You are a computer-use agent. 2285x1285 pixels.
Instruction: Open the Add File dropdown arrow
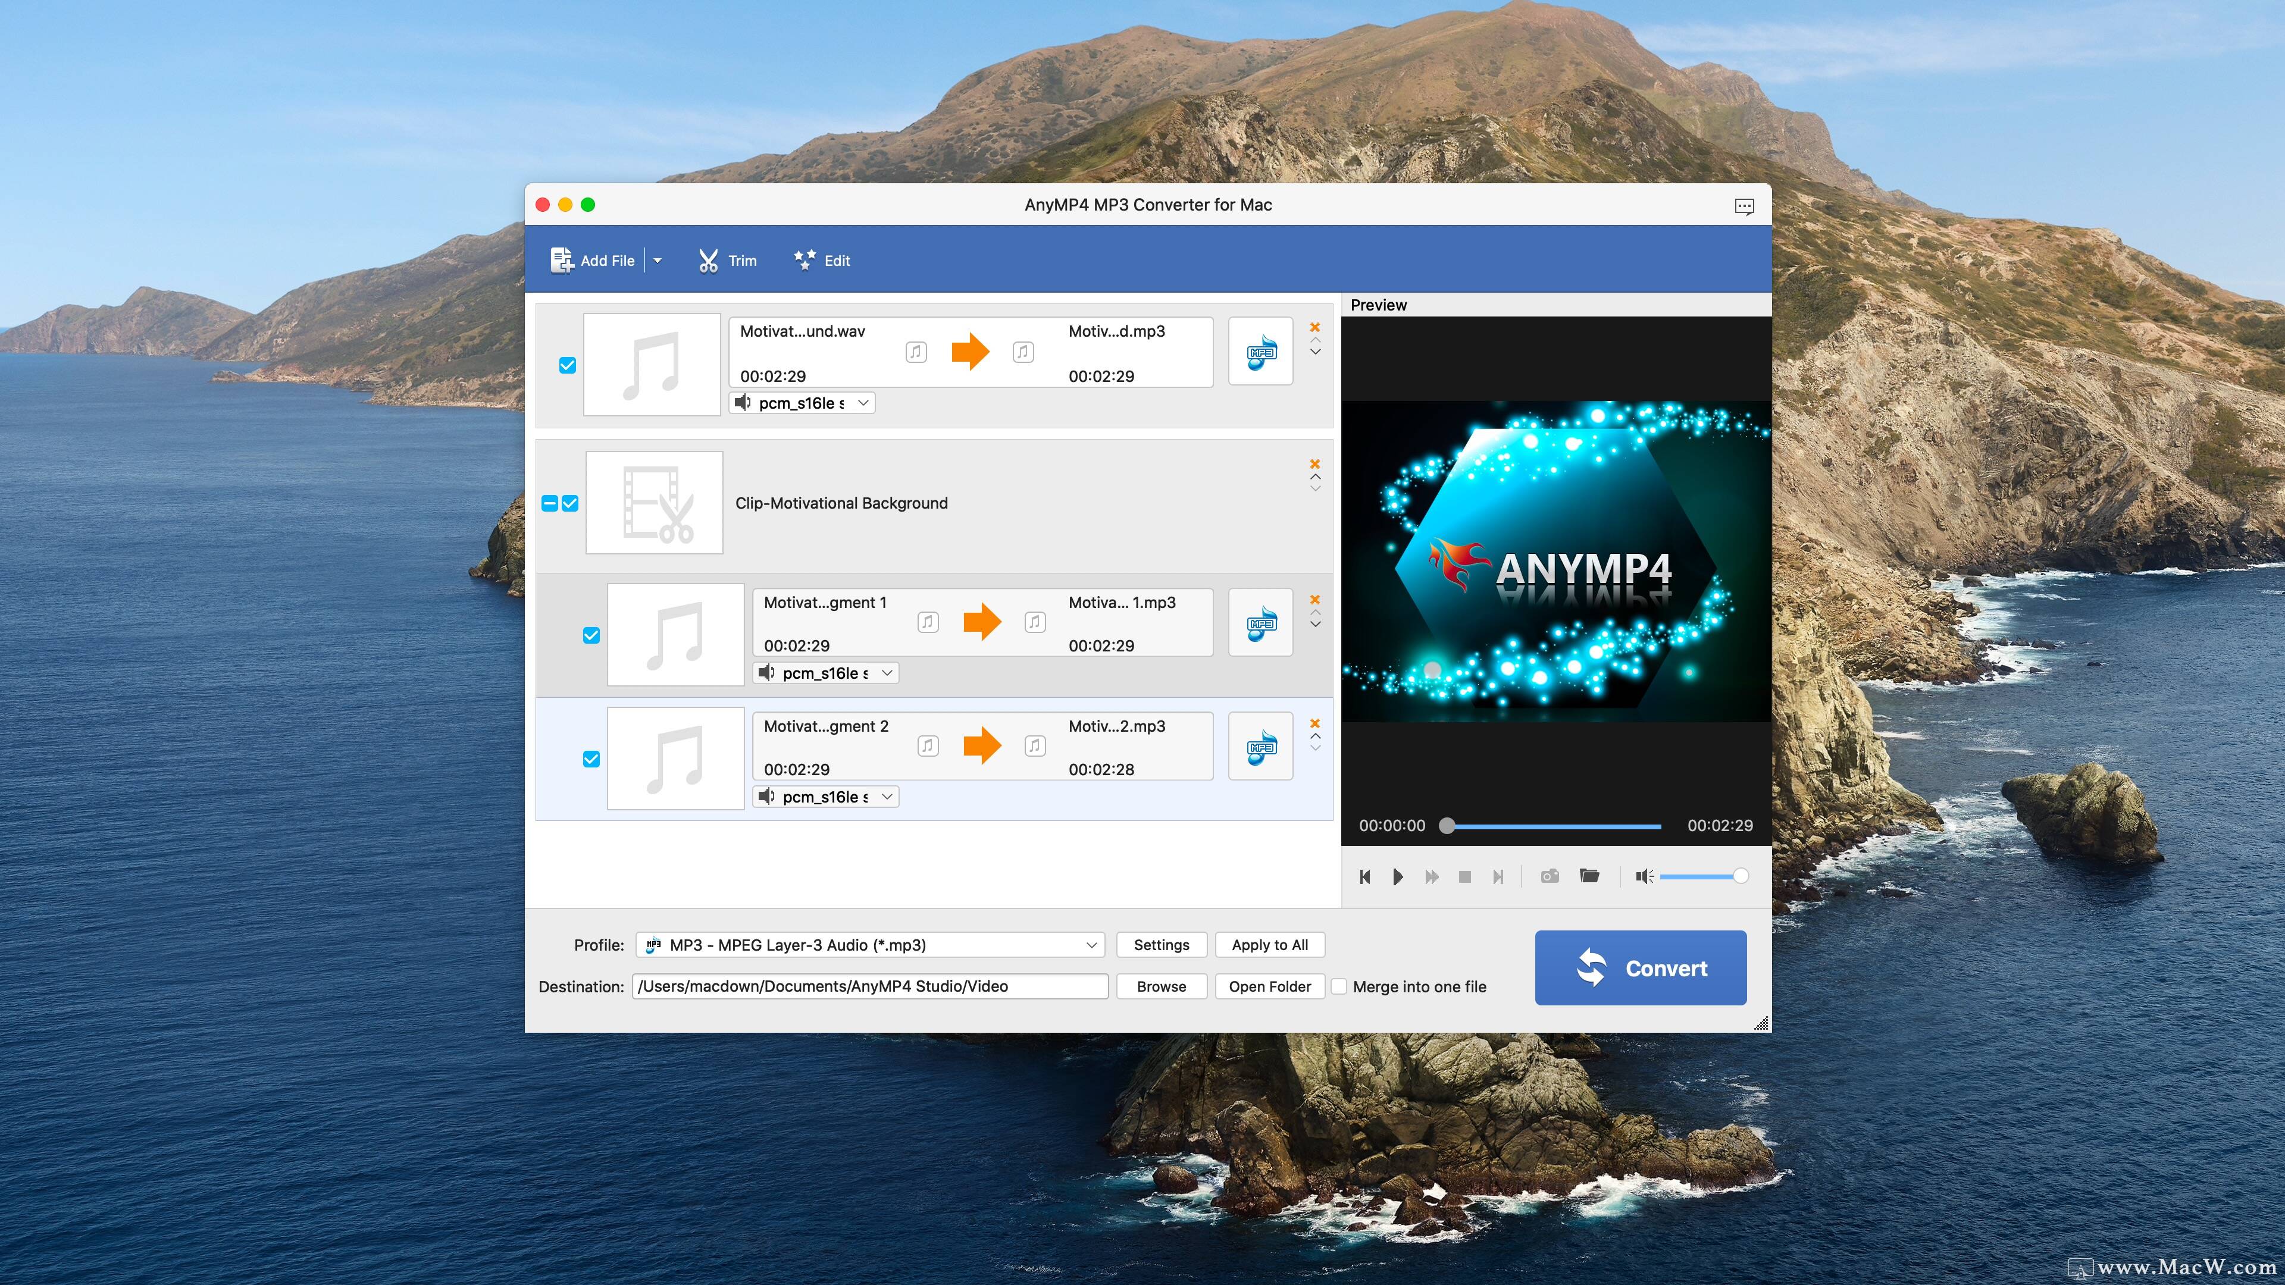click(658, 261)
